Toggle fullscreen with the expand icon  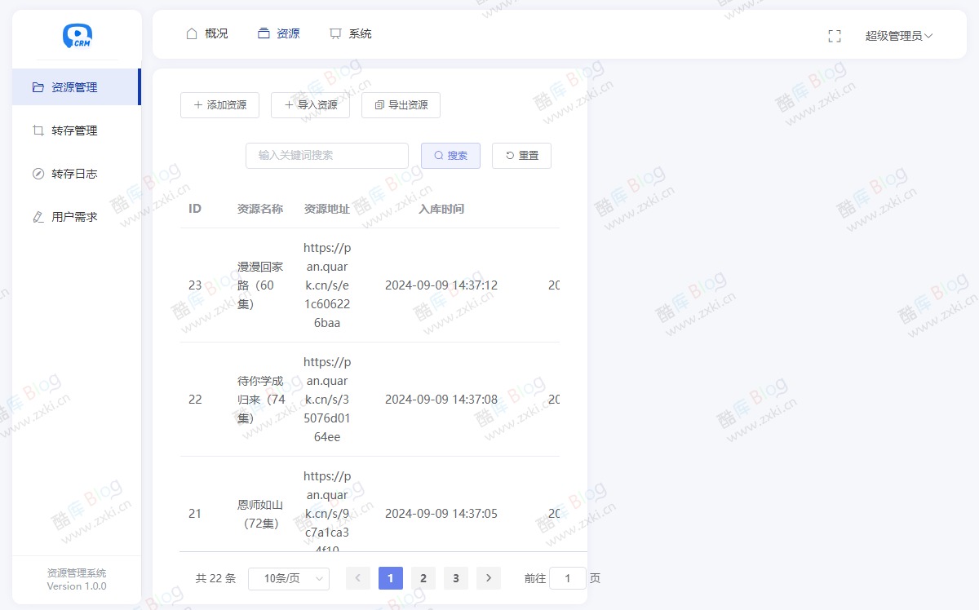point(834,36)
